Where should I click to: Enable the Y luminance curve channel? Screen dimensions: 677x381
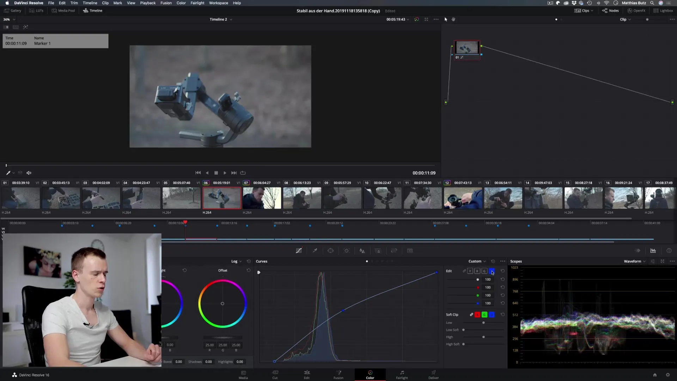point(470,271)
